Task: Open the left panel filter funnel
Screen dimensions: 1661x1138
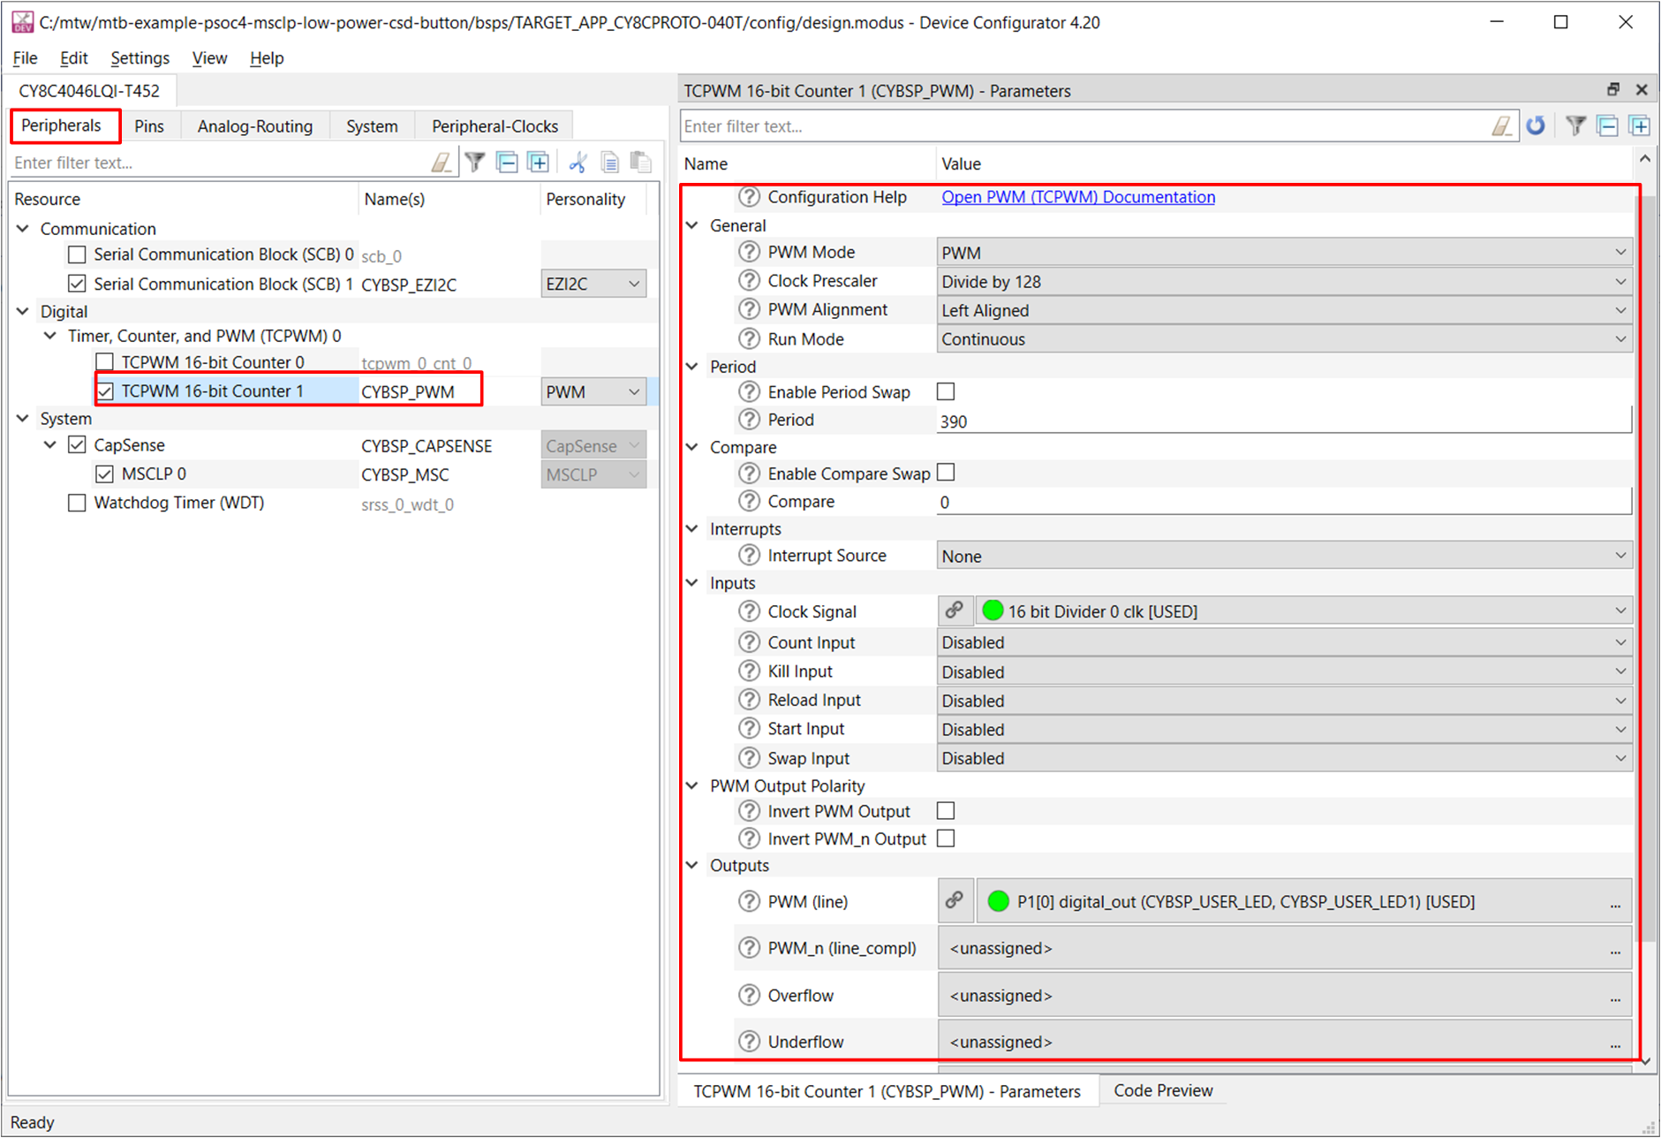Action: point(475,163)
